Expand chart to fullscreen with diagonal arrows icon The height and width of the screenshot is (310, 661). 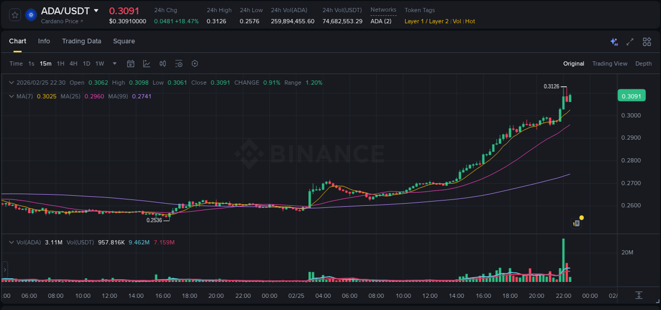coord(629,41)
